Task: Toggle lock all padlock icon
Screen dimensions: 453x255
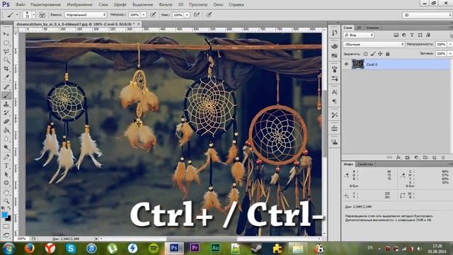Action: [x=388, y=54]
